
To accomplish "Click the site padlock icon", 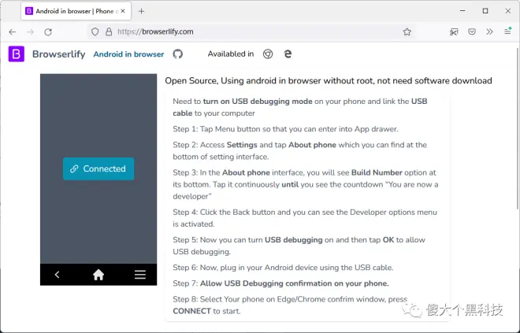I will click(109, 31).
